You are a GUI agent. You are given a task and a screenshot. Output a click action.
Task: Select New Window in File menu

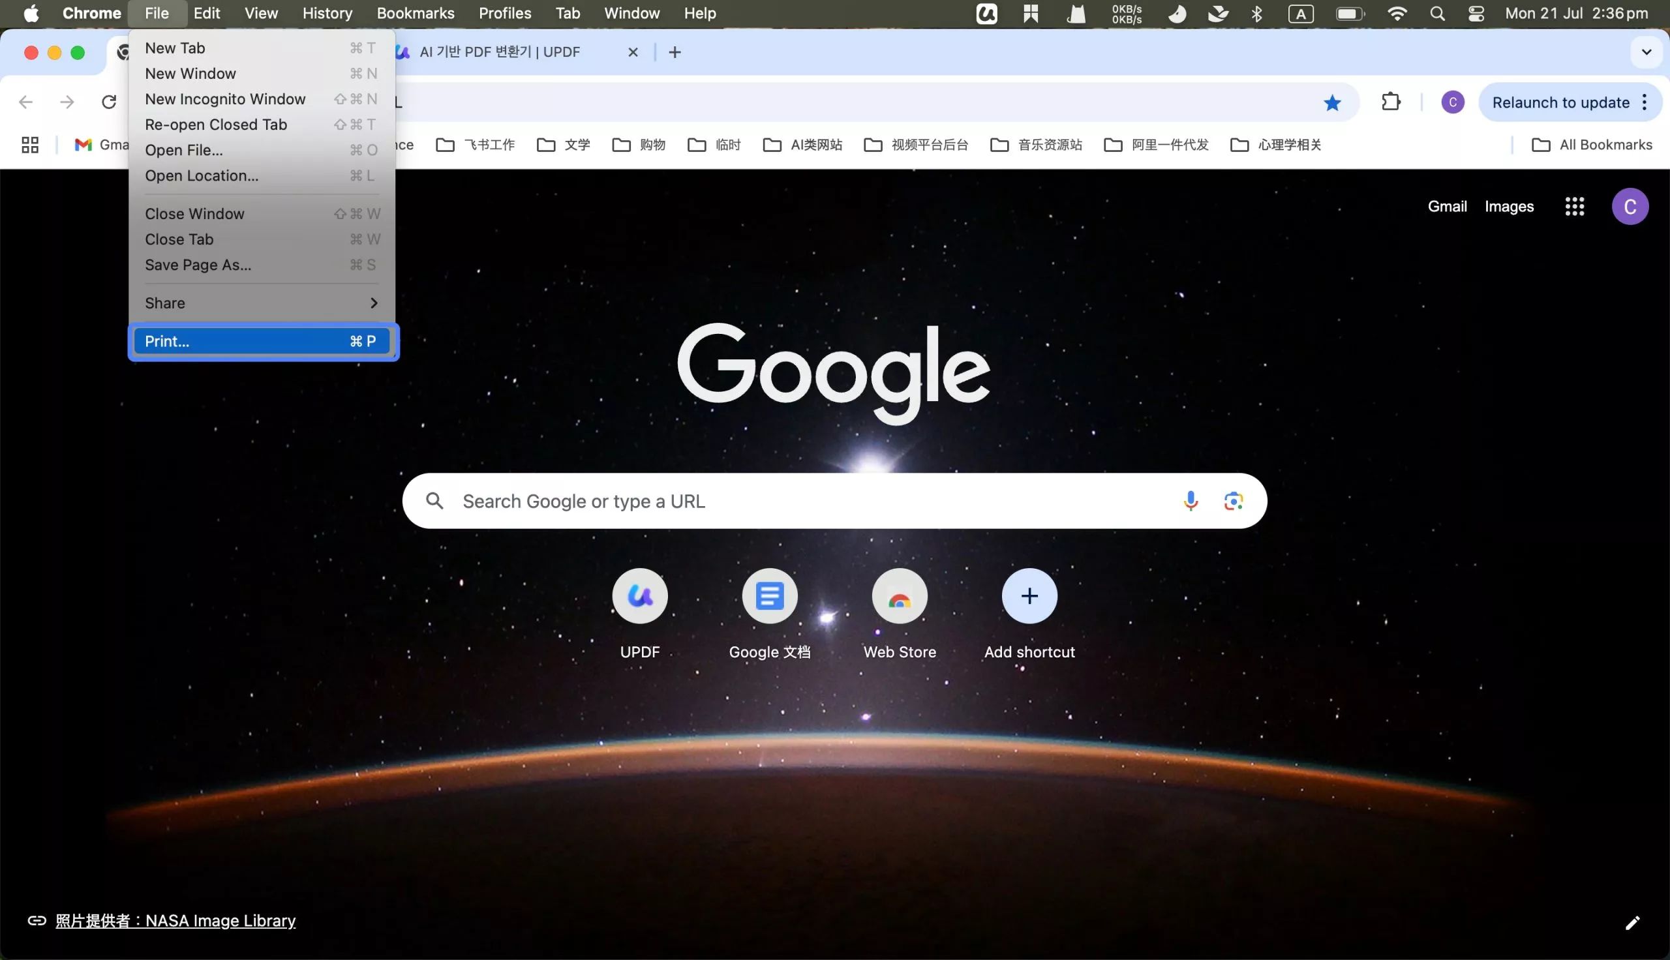click(x=262, y=74)
